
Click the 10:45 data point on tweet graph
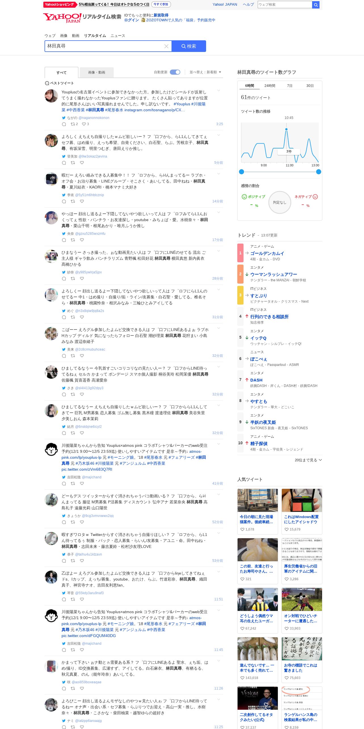click(286, 129)
